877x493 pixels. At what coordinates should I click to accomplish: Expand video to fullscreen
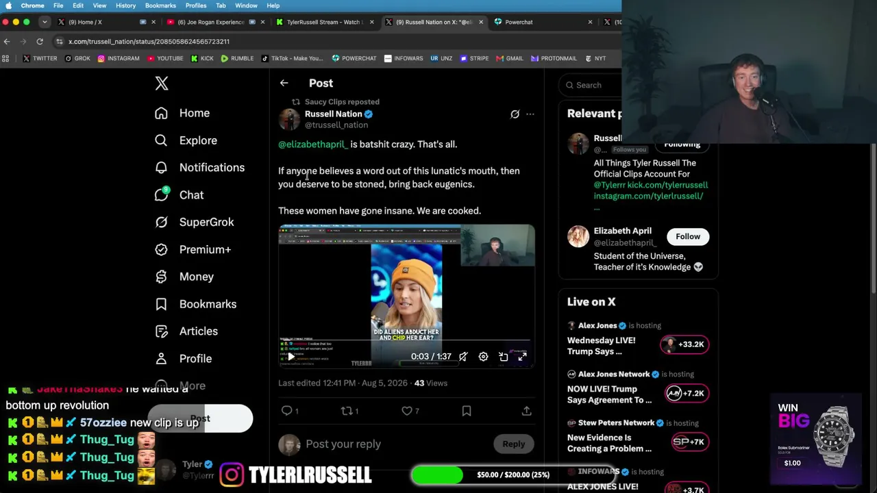(522, 357)
